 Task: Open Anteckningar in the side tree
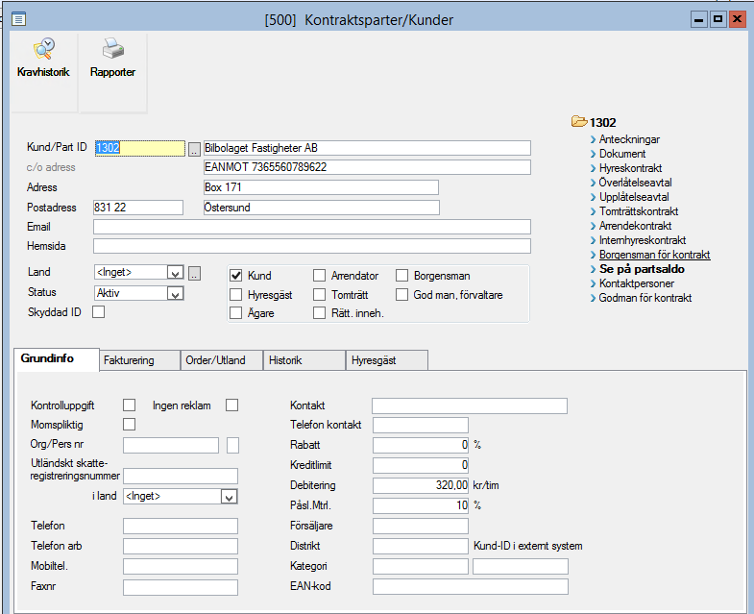tap(629, 139)
